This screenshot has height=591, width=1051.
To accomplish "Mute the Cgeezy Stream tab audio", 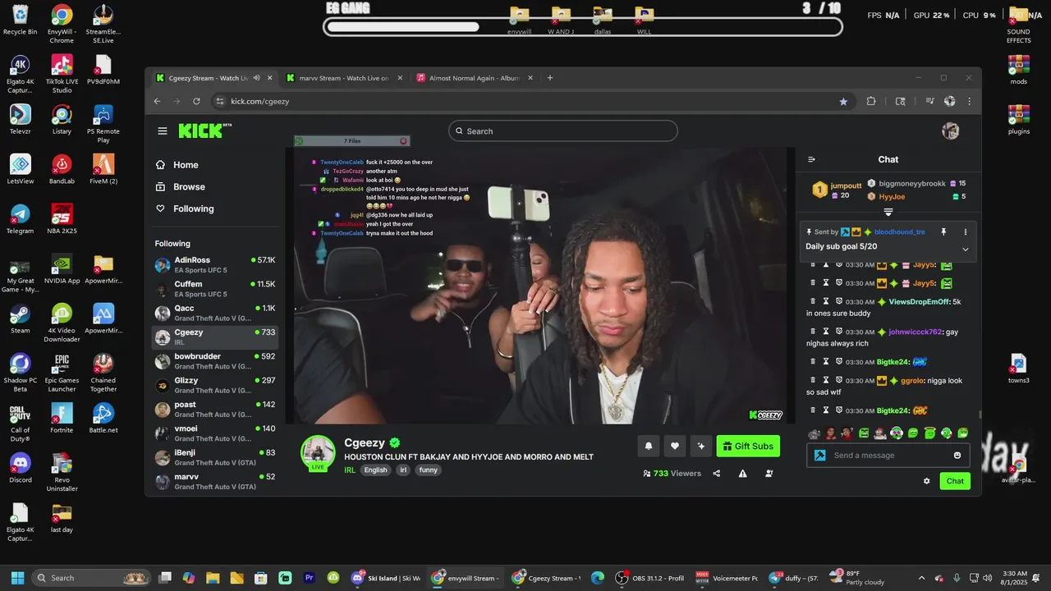I will click(x=256, y=78).
